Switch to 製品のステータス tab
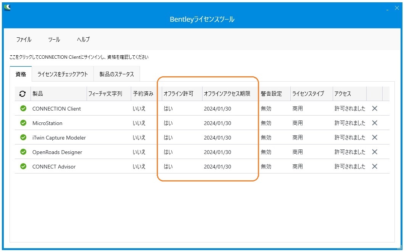This screenshot has width=404, height=252. click(x=117, y=74)
